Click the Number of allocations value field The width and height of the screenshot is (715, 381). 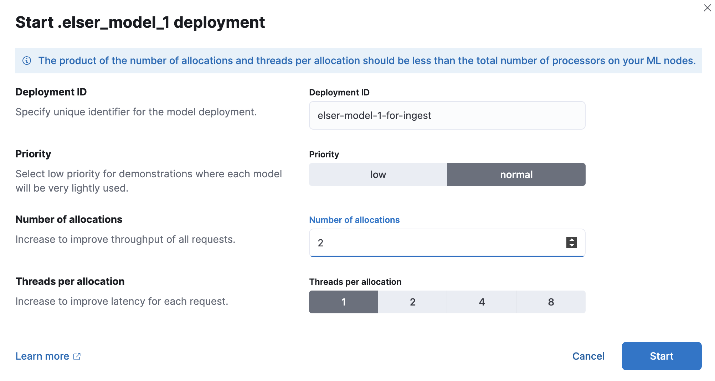click(428, 243)
